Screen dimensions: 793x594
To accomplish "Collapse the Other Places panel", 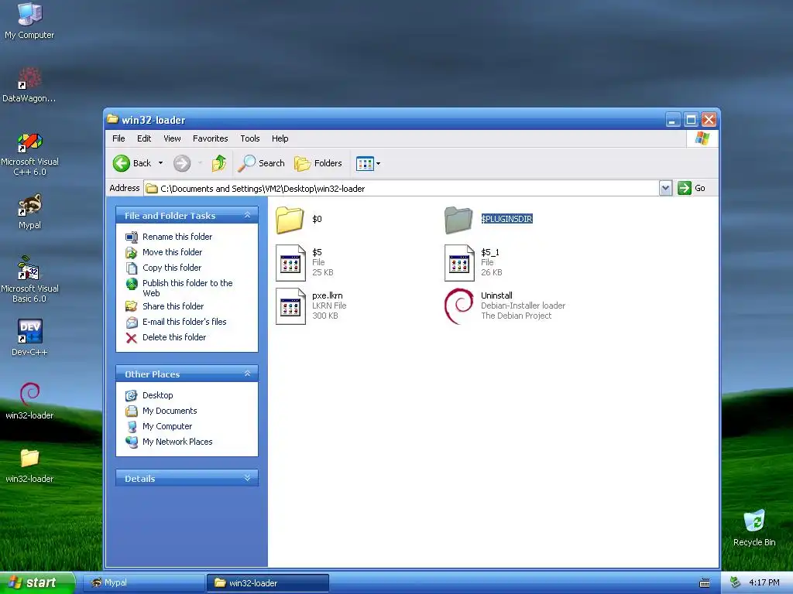I will 247,374.
